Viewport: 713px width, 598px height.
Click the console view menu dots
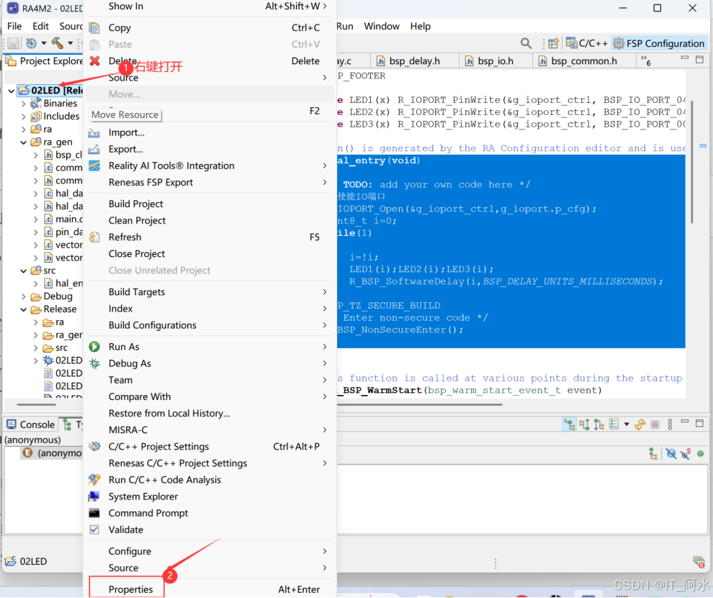(x=670, y=425)
